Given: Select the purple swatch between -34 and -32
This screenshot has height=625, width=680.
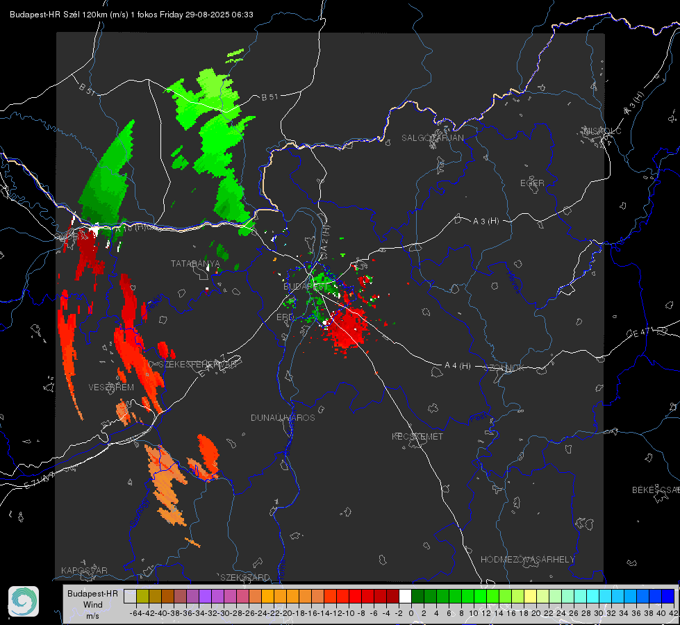Looking at the screenshot, I should tap(205, 596).
